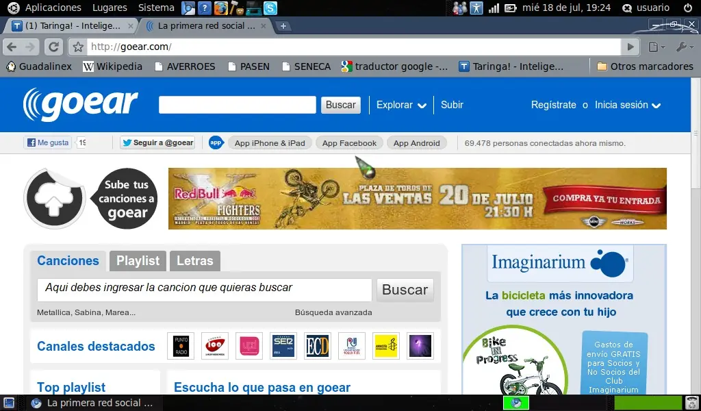The image size is (701, 411).
Task: Open the Taringa! bookmark
Action: [x=511, y=66]
